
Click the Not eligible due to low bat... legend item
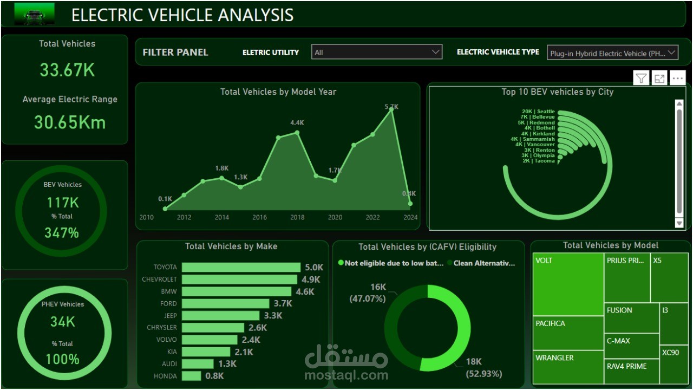click(x=390, y=263)
